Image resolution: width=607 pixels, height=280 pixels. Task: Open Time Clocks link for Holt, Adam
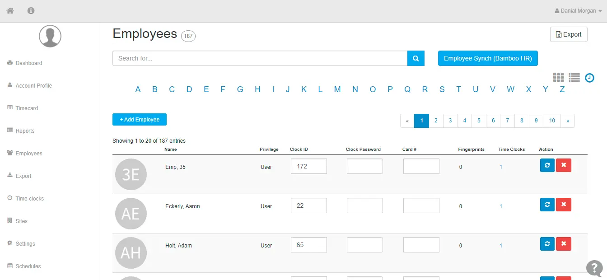coord(500,245)
